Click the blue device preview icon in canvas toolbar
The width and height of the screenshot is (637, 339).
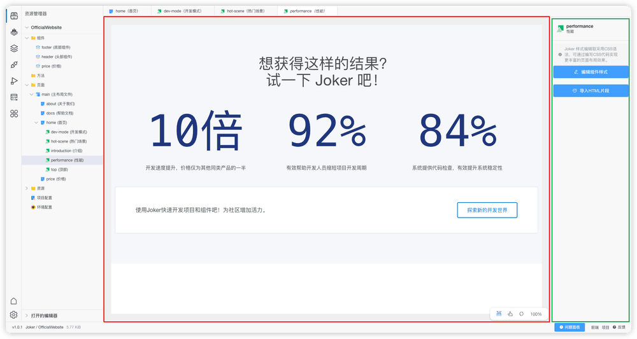(499, 314)
